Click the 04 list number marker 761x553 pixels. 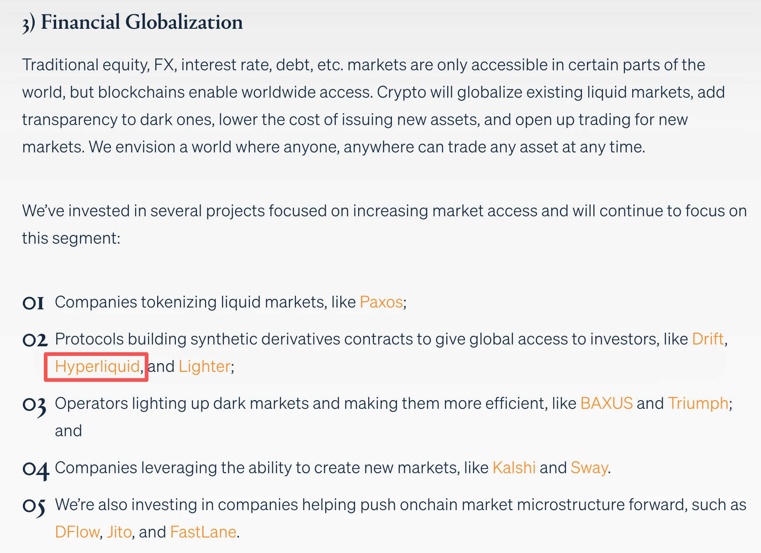(x=35, y=469)
